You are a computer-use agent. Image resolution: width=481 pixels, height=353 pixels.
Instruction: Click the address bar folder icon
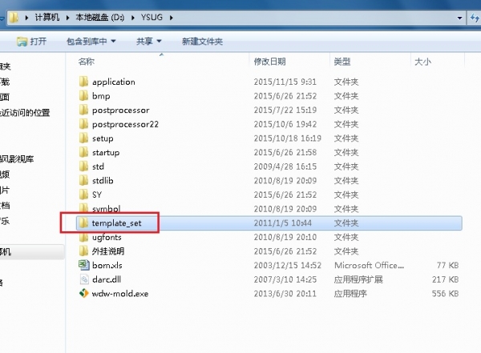(x=13, y=18)
